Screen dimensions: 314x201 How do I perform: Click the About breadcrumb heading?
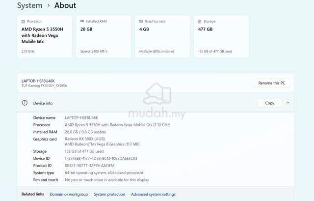coord(65,5)
